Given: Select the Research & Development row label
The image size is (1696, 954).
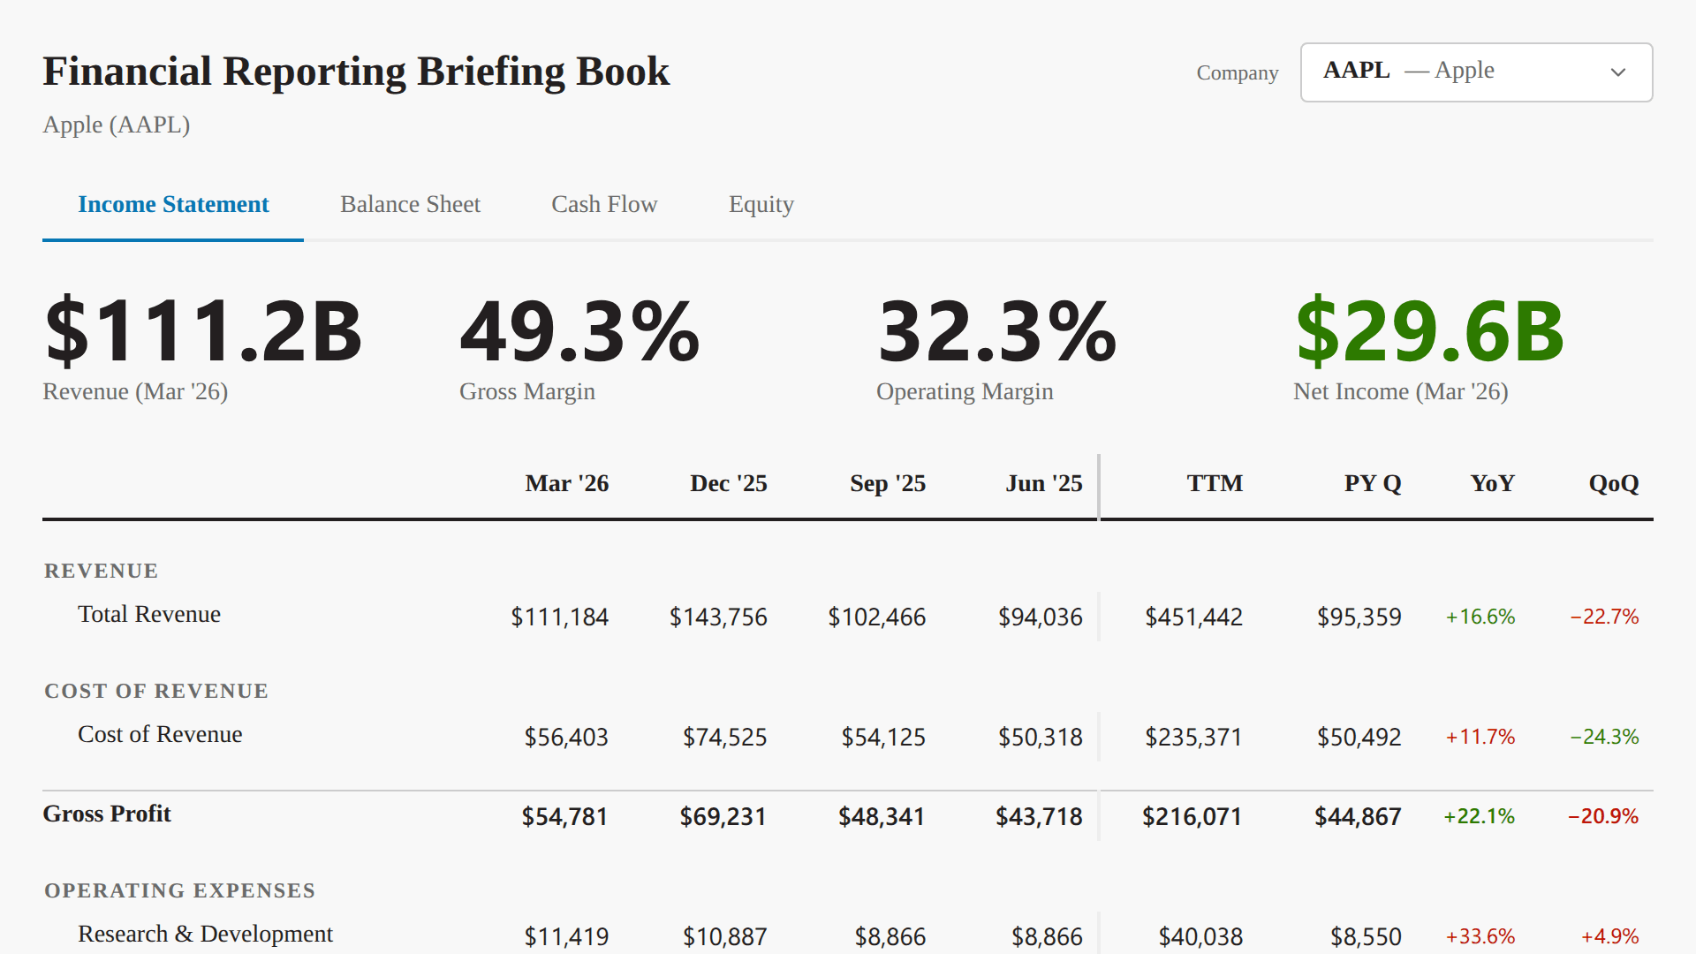Looking at the screenshot, I should (x=205, y=934).
